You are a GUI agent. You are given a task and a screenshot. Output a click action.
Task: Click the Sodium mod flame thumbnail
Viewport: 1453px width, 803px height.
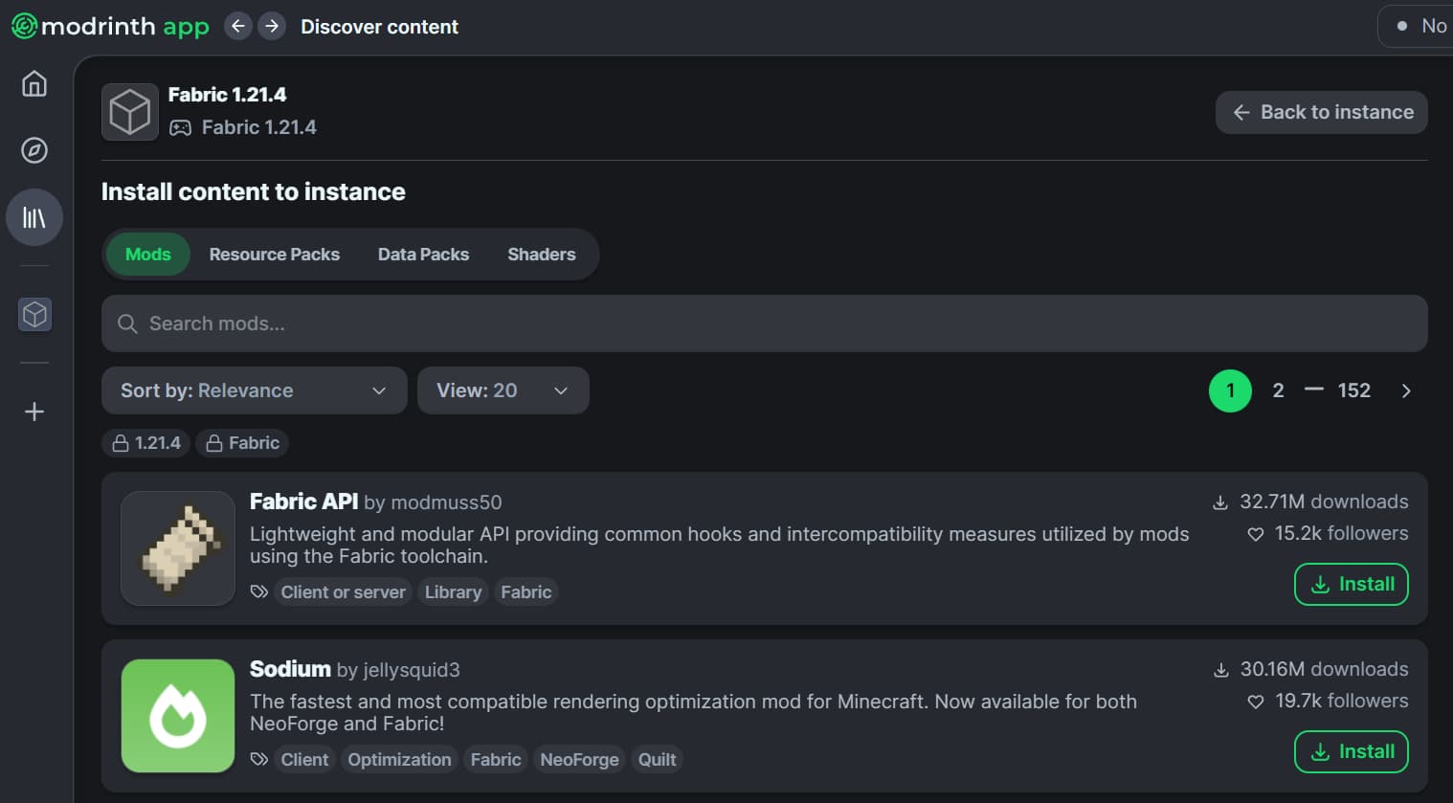pos(178,716)
